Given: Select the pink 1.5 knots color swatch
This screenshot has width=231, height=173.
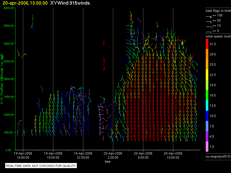Looking at the screenshot, I should pyautogui.click(x=207, y=147).
